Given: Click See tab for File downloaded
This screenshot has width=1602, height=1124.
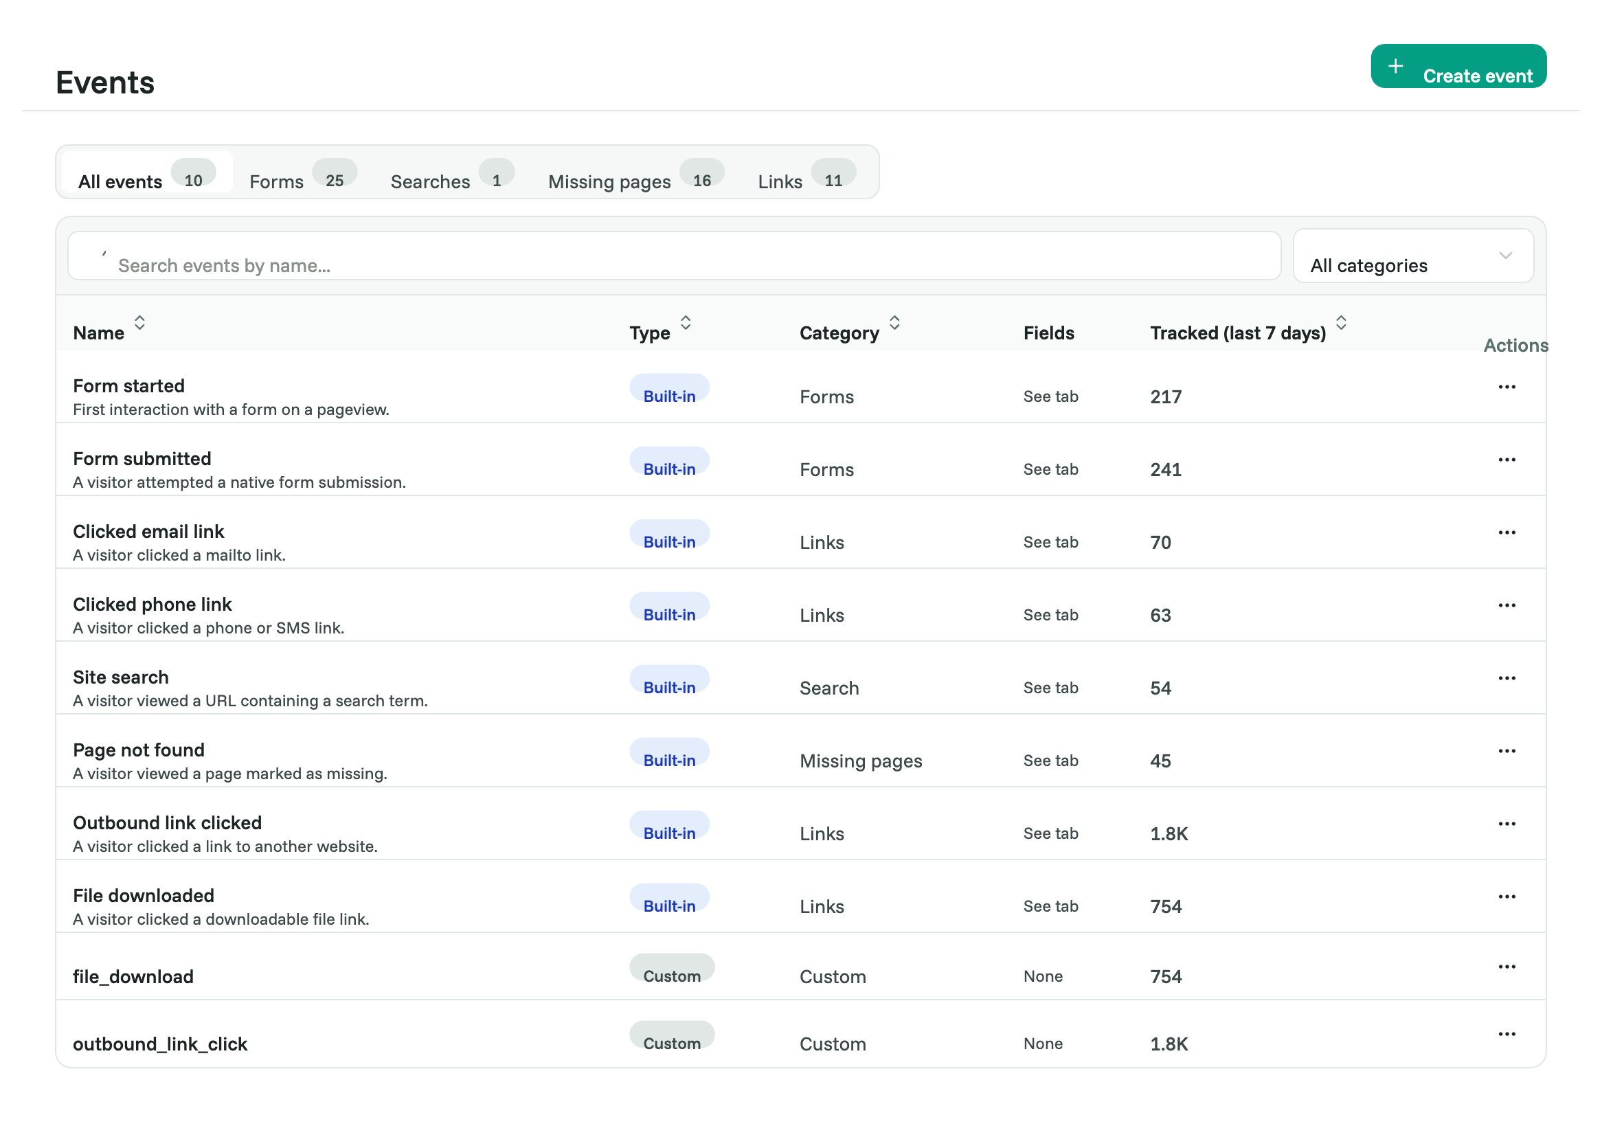Looking at the screenshot, I should 1051,906.
